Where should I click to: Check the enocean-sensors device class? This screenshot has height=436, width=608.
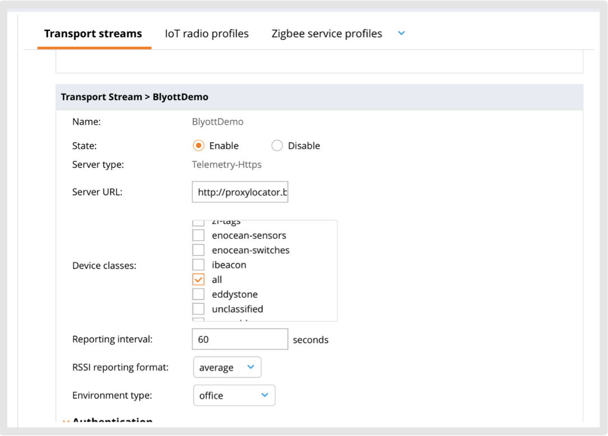tap(199, 235)
